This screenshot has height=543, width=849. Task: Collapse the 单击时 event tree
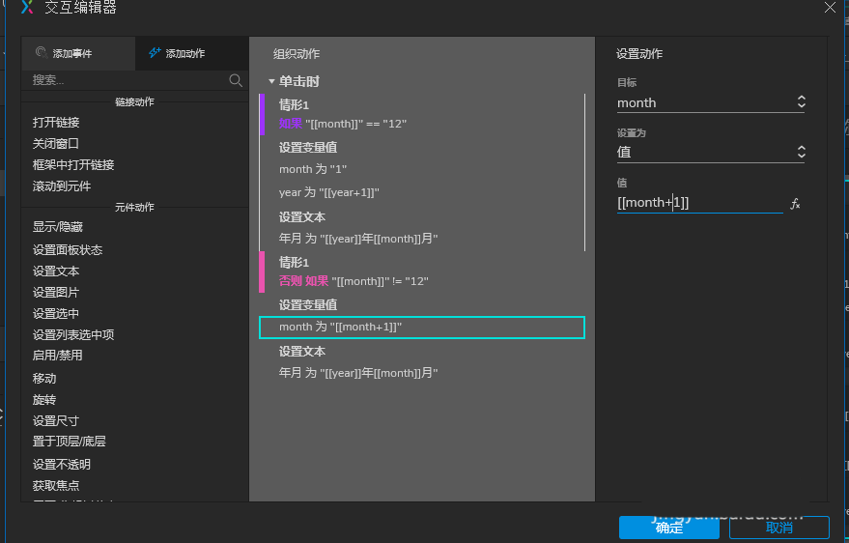272,82
